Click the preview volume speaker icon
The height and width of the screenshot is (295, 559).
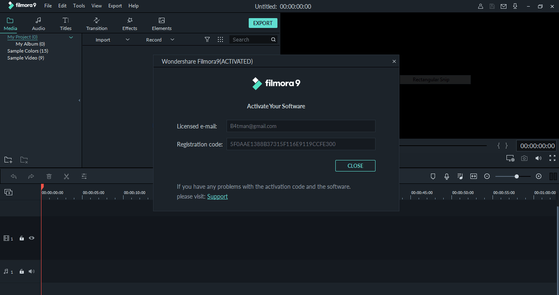(538, 158)
